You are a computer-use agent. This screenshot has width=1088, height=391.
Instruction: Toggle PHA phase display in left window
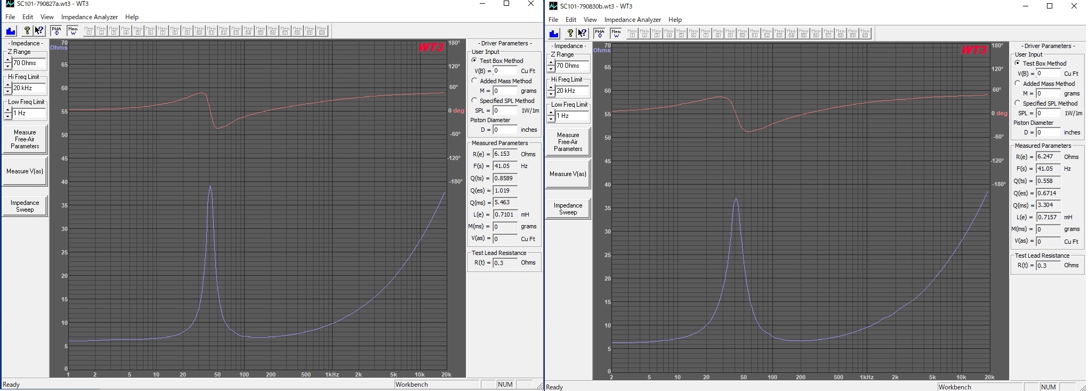[x=57, y=31]
